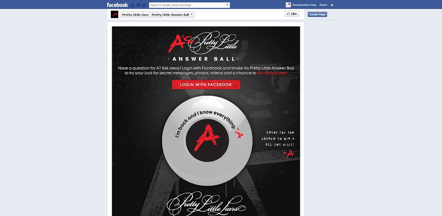Image resolution: width=442 pixels, height=216 pixels.
Task: Like the Pretty Little Liars page
Action: tap(292, 14)
